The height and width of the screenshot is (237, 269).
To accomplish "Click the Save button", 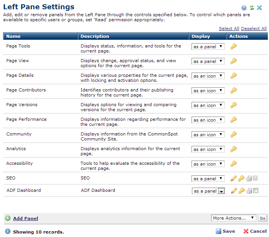I will (225, 231).
